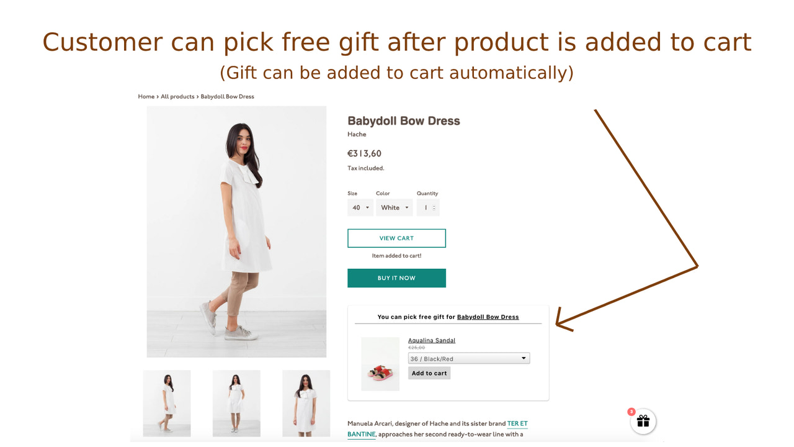Click All products in the breadcrumb
Viewport: 794px width, 447px height.
pyautogui.click(x=177, y=96)
